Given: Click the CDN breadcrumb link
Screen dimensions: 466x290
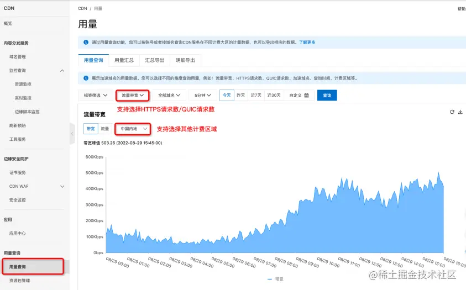Looking at the screenshot, I should [x=82, y=9].
